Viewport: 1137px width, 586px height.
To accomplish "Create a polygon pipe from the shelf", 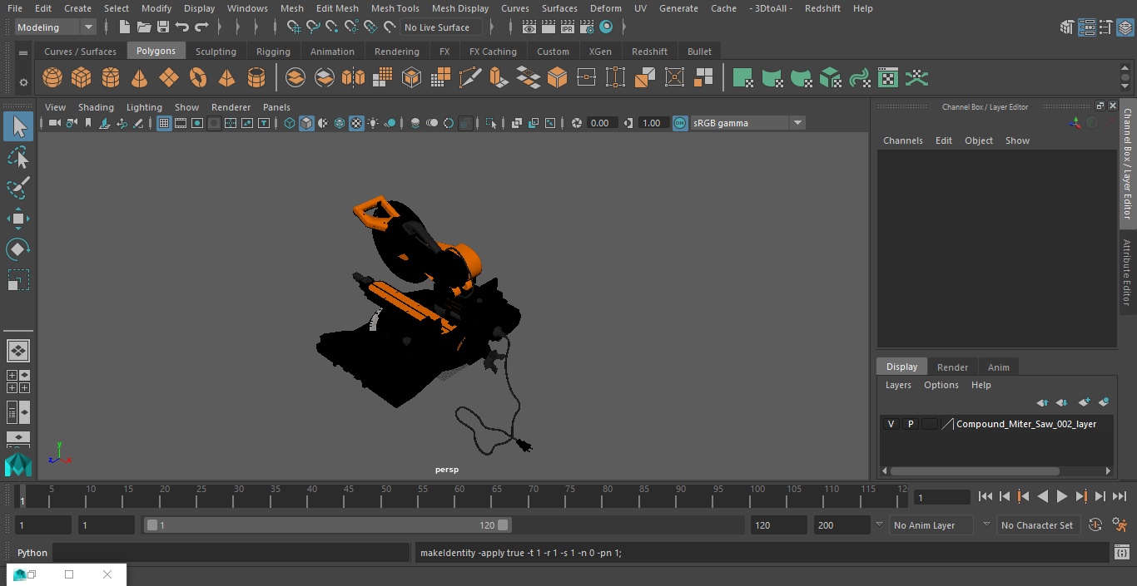I will (x=256, y=78).
